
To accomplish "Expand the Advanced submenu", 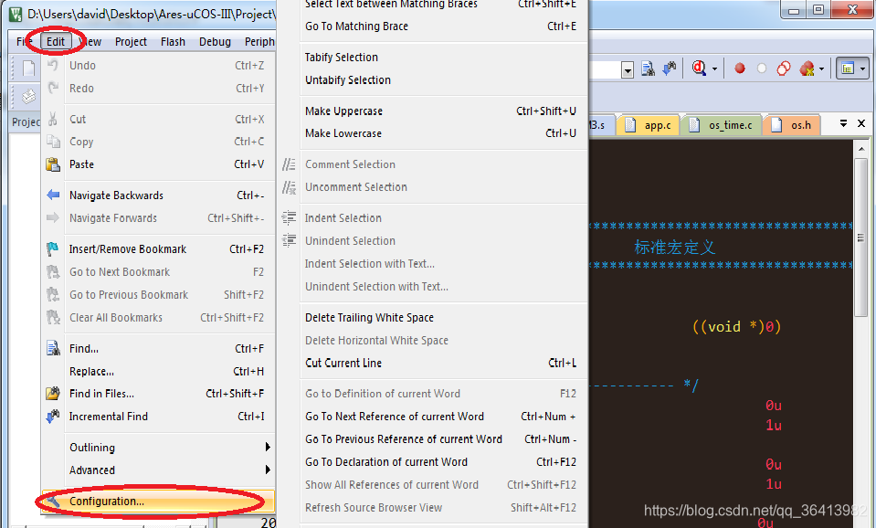I will 159,470.
